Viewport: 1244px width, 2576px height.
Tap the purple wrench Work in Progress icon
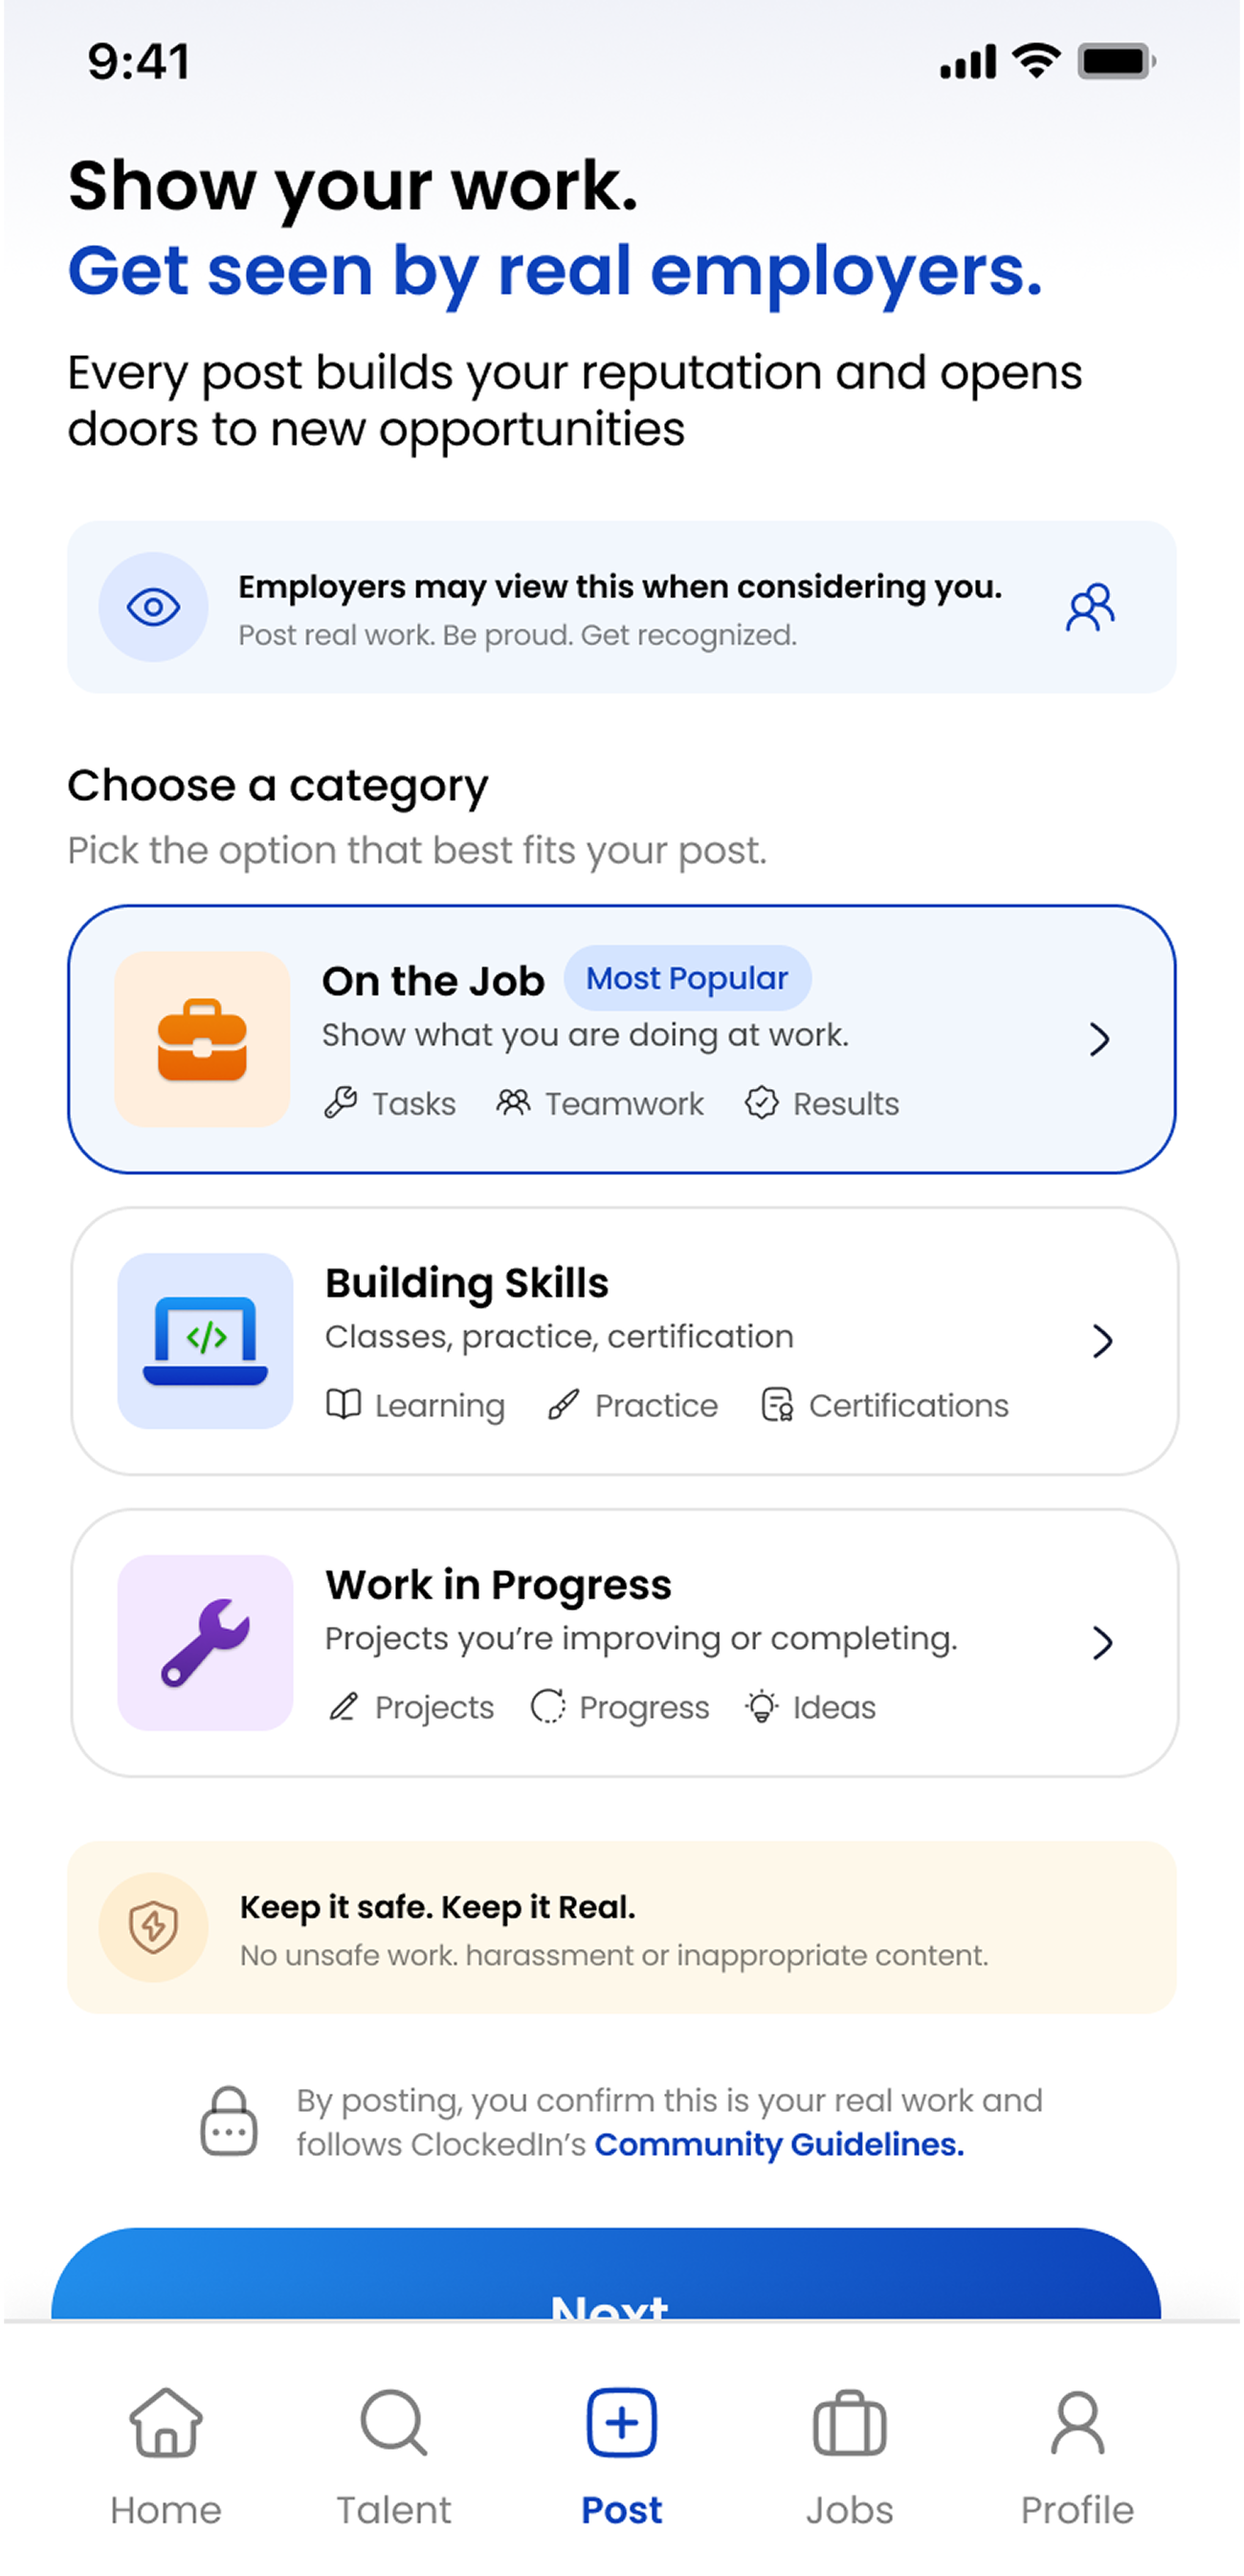pyautogui.click(x=205, y=1642)
